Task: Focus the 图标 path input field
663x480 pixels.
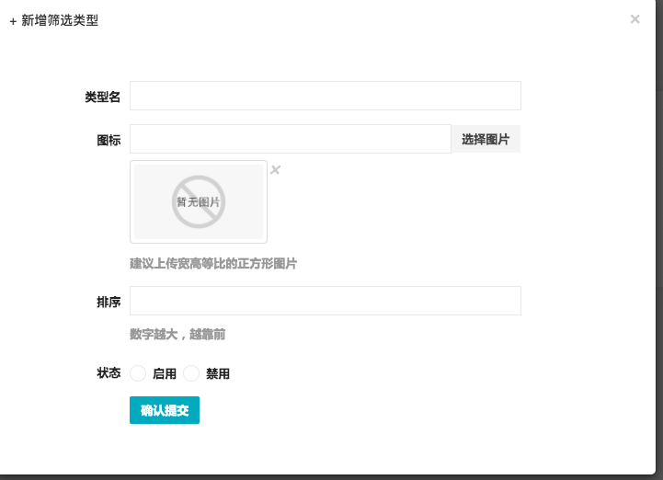Action: pos(291,139)
